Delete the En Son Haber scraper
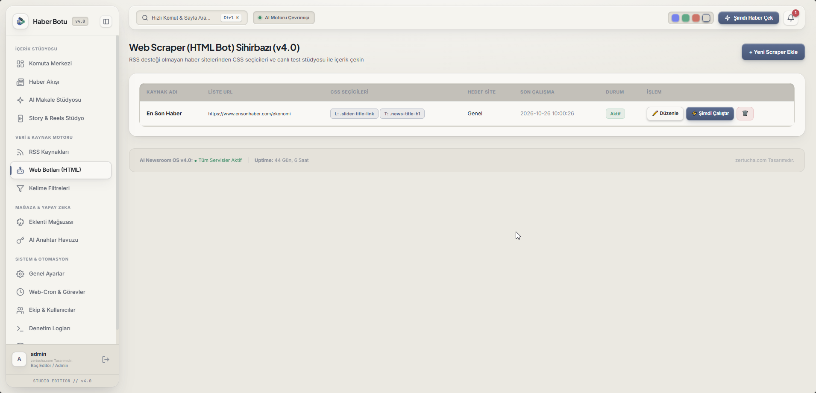This screenshot has width=816, height=393. point(745,114)
